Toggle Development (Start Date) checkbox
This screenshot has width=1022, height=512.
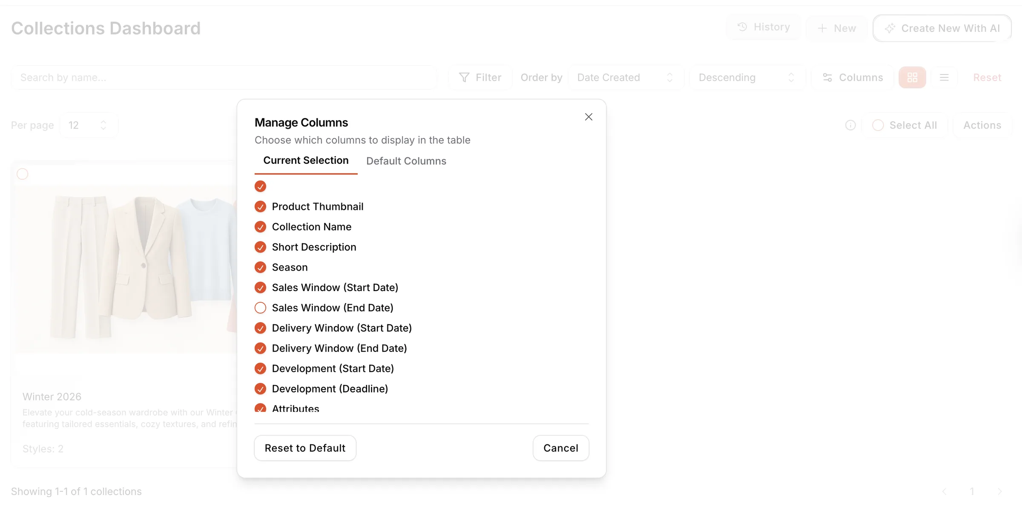[x=260, y=369]
